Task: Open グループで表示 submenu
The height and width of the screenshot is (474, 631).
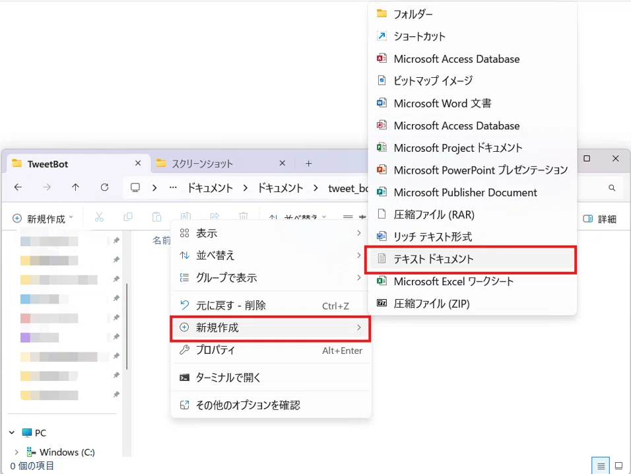Action: [271, 278]
